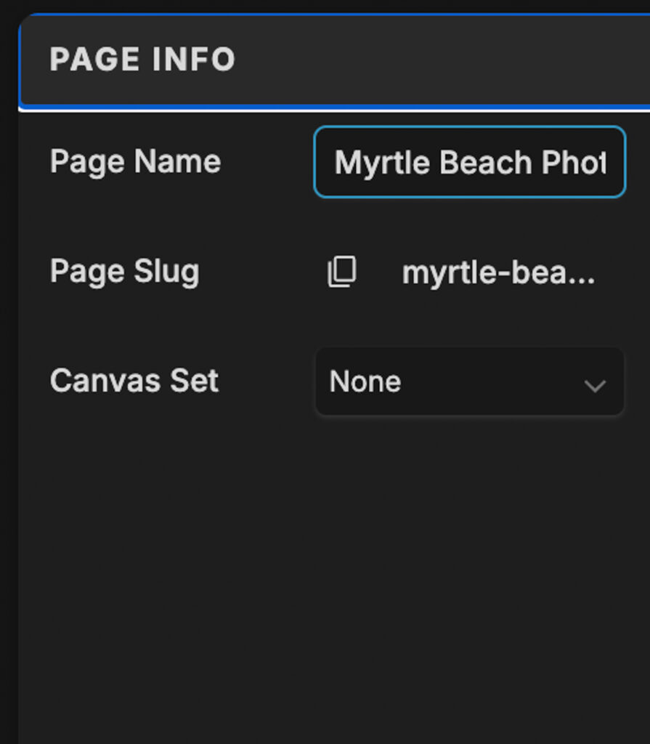Focus the field showing Myrtle Beach Phot

click(x=468, y=162)
